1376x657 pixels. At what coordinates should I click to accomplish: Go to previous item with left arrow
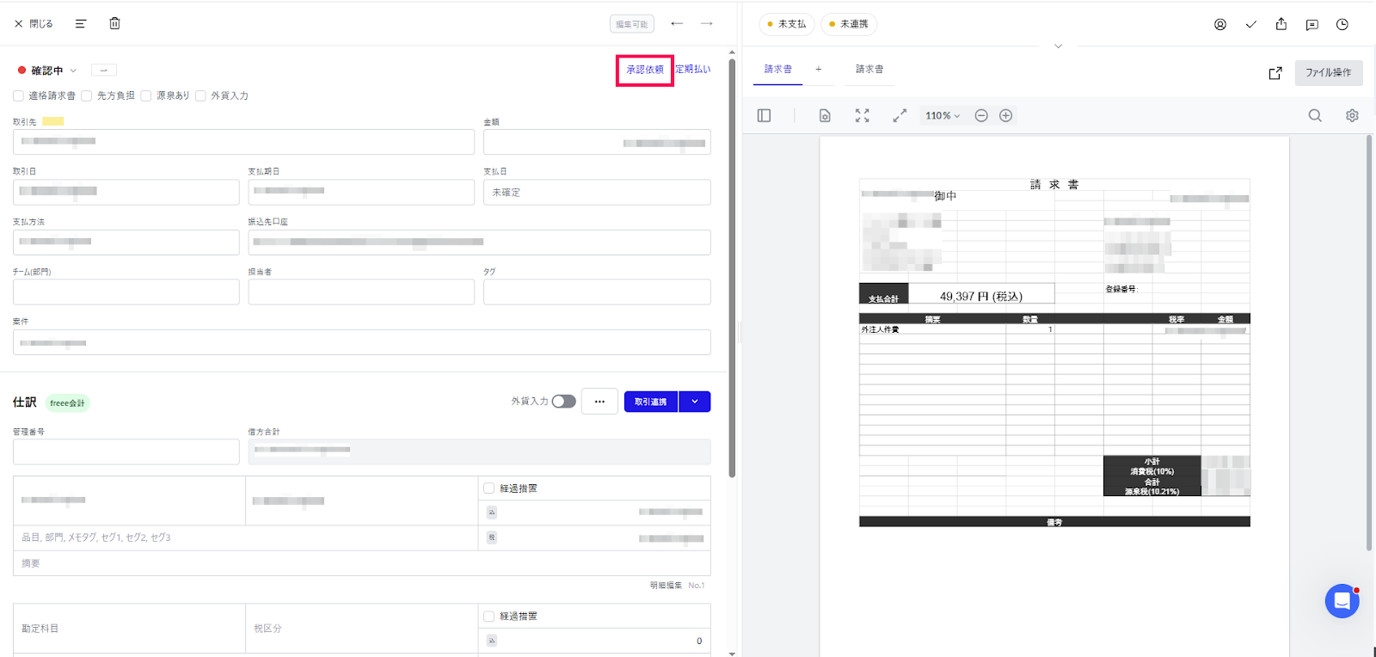[677, 23]
